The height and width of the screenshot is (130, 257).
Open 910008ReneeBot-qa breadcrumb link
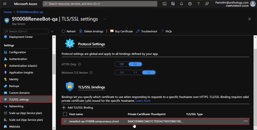pos(30,12)
